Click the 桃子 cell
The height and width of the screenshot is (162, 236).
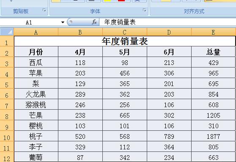[x=36, y=136]
